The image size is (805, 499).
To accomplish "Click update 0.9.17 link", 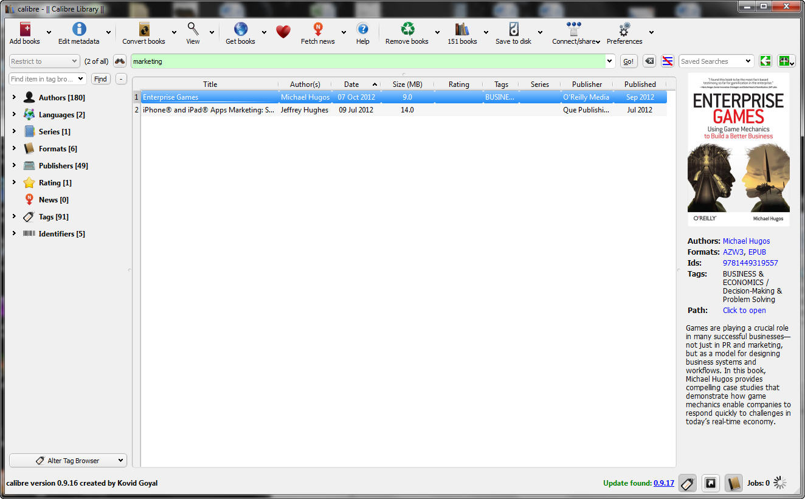I will pyautogui.click(x=664, y=483).
